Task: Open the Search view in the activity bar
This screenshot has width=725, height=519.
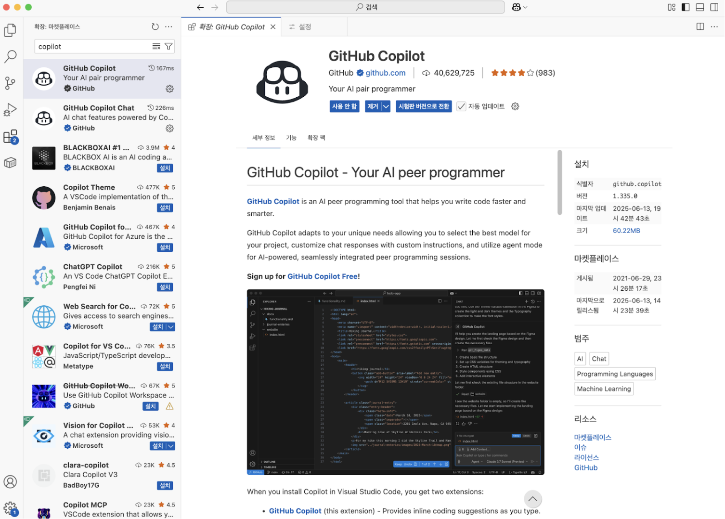Action: coord(10,56)
